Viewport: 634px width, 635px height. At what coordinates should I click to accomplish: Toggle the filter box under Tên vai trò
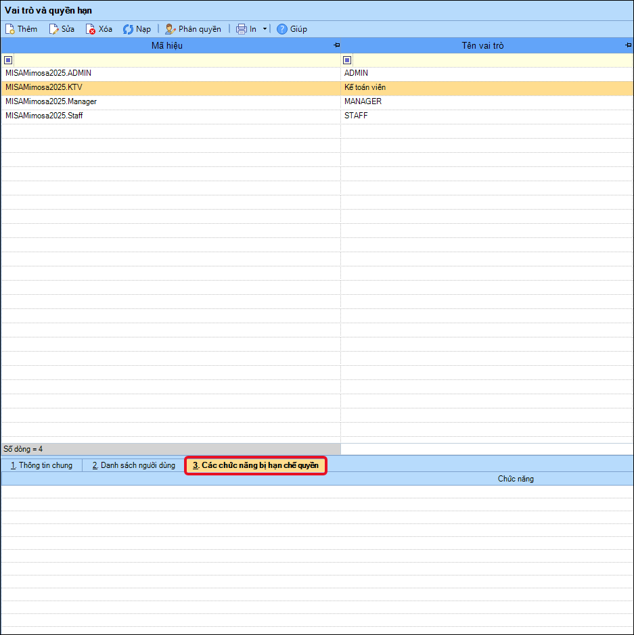coord(347,60)
